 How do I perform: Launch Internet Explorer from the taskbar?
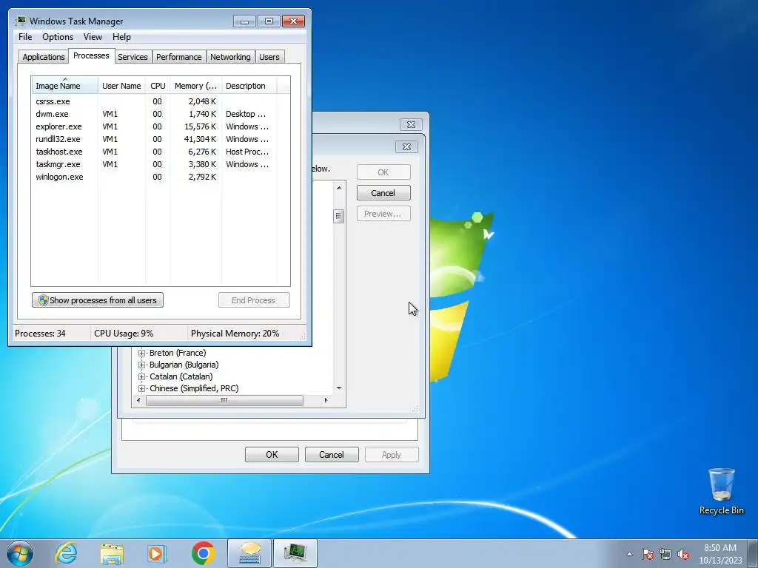click(66, 553)
